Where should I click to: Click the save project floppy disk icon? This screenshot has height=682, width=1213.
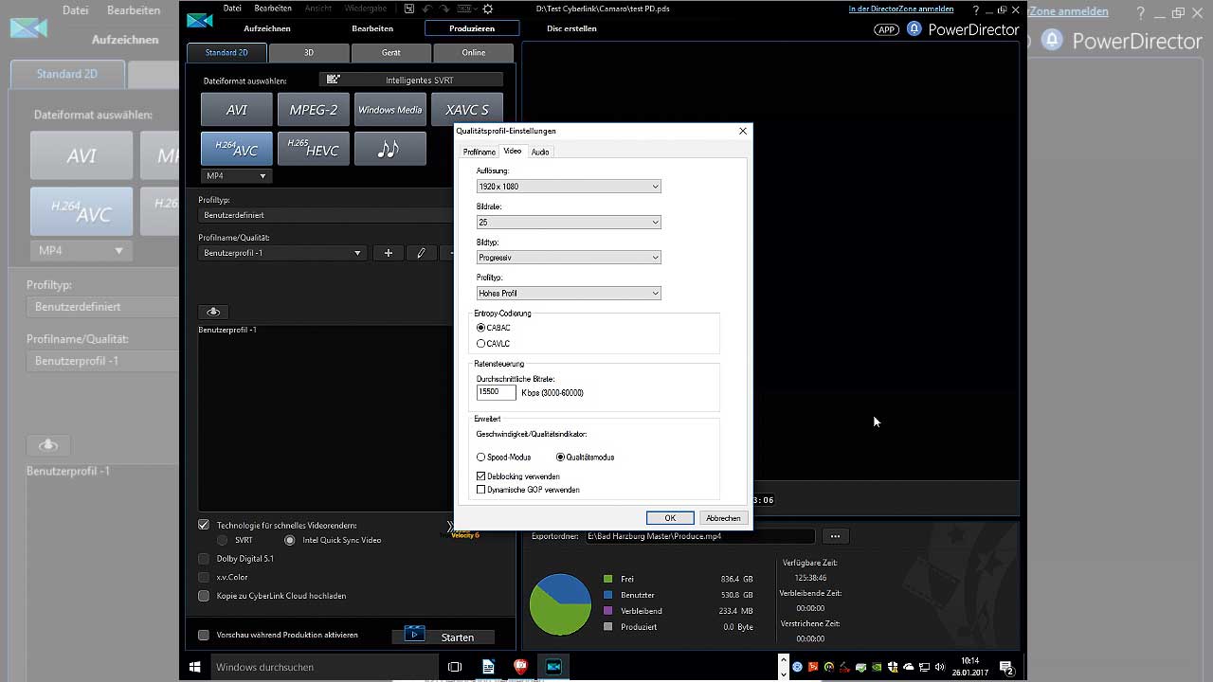coord(409,9)
